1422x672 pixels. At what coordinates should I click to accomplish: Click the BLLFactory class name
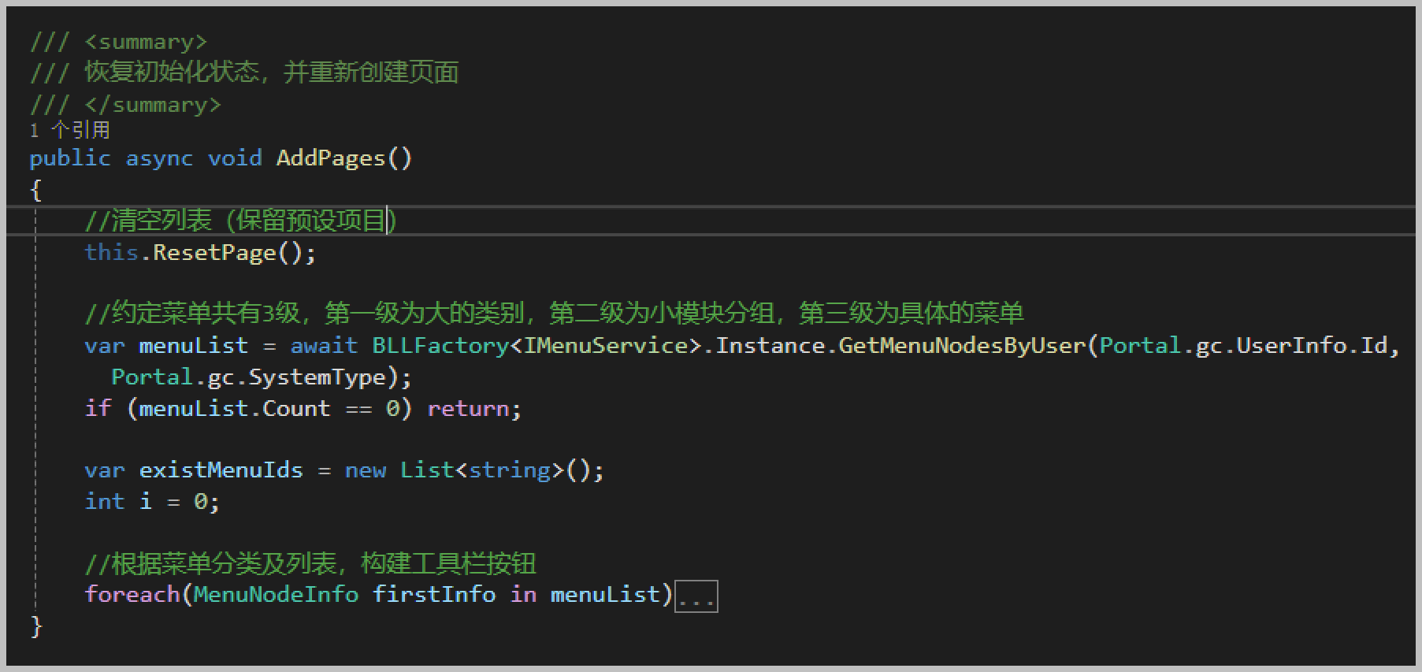point(440,346)
